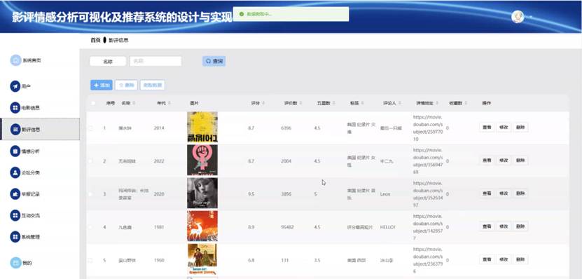This screenshot has width=582, height=279.
Task: Click 删除 button in row 5
Action: click(520, 259)
